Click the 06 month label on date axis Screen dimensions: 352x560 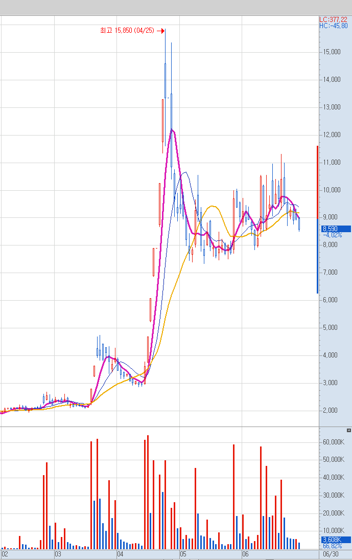(245, 554)
